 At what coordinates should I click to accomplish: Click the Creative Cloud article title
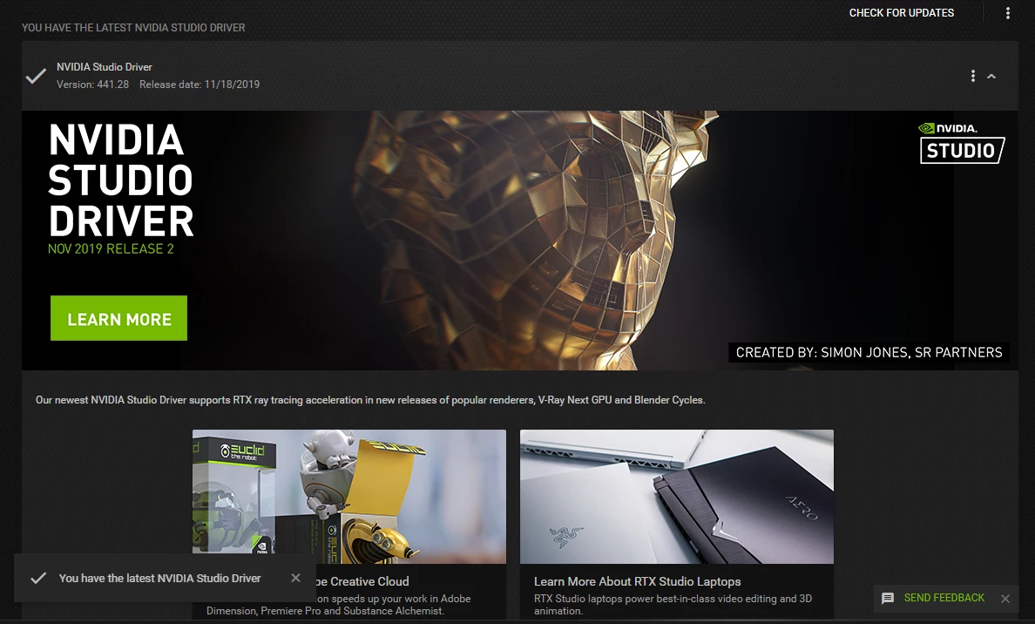click(362, 582)
